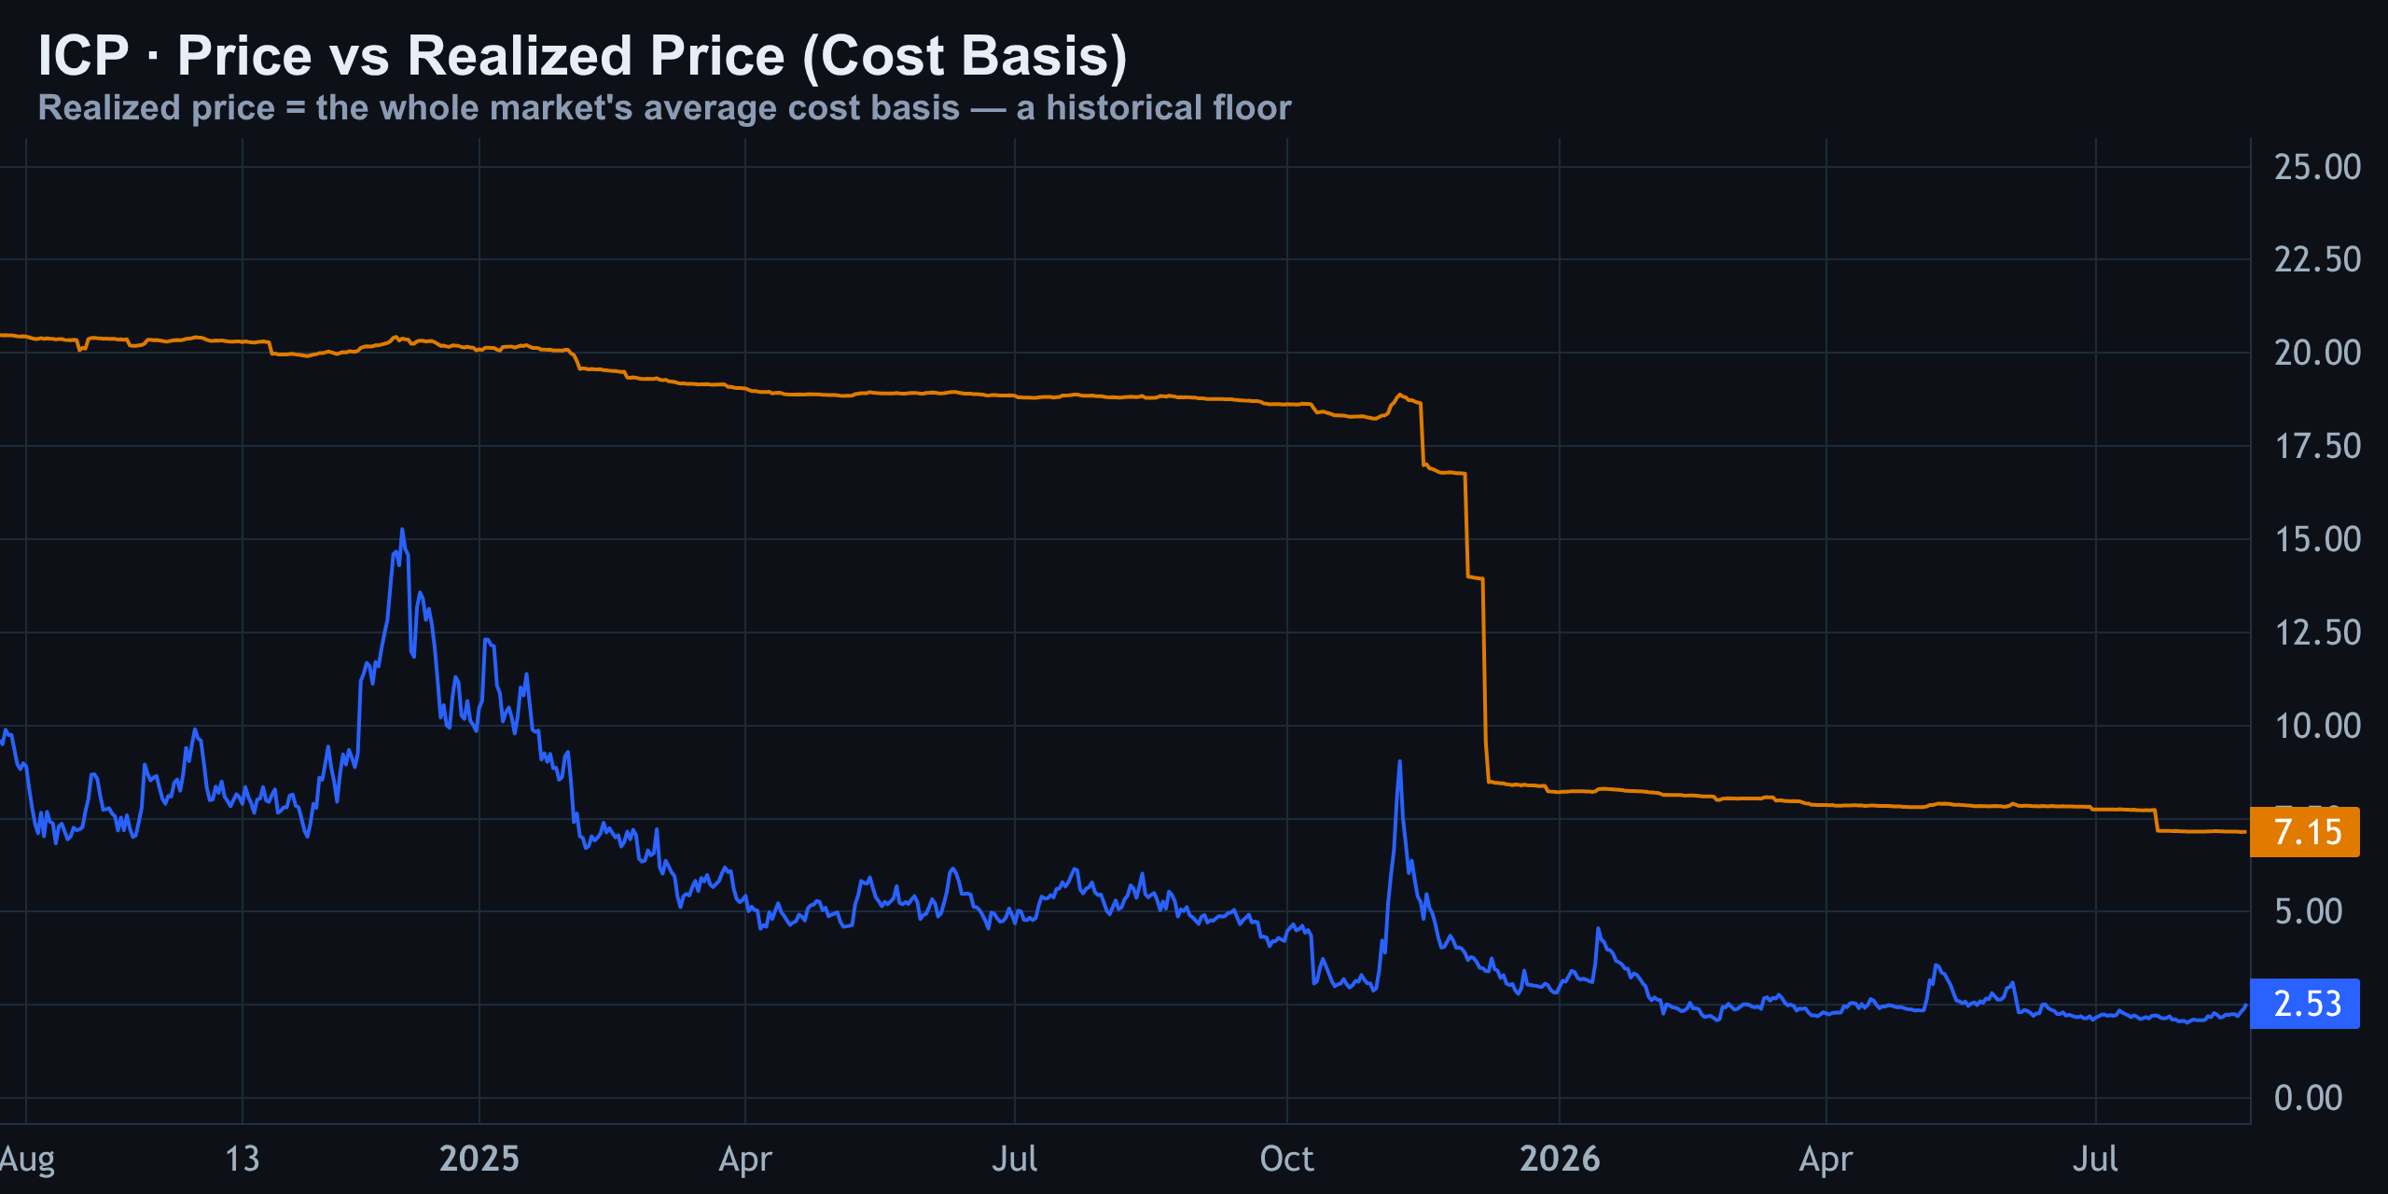Click the 12.50 y-axis label
The width and height of the screenshot is (2388, 1194).
click(2317, 632)
